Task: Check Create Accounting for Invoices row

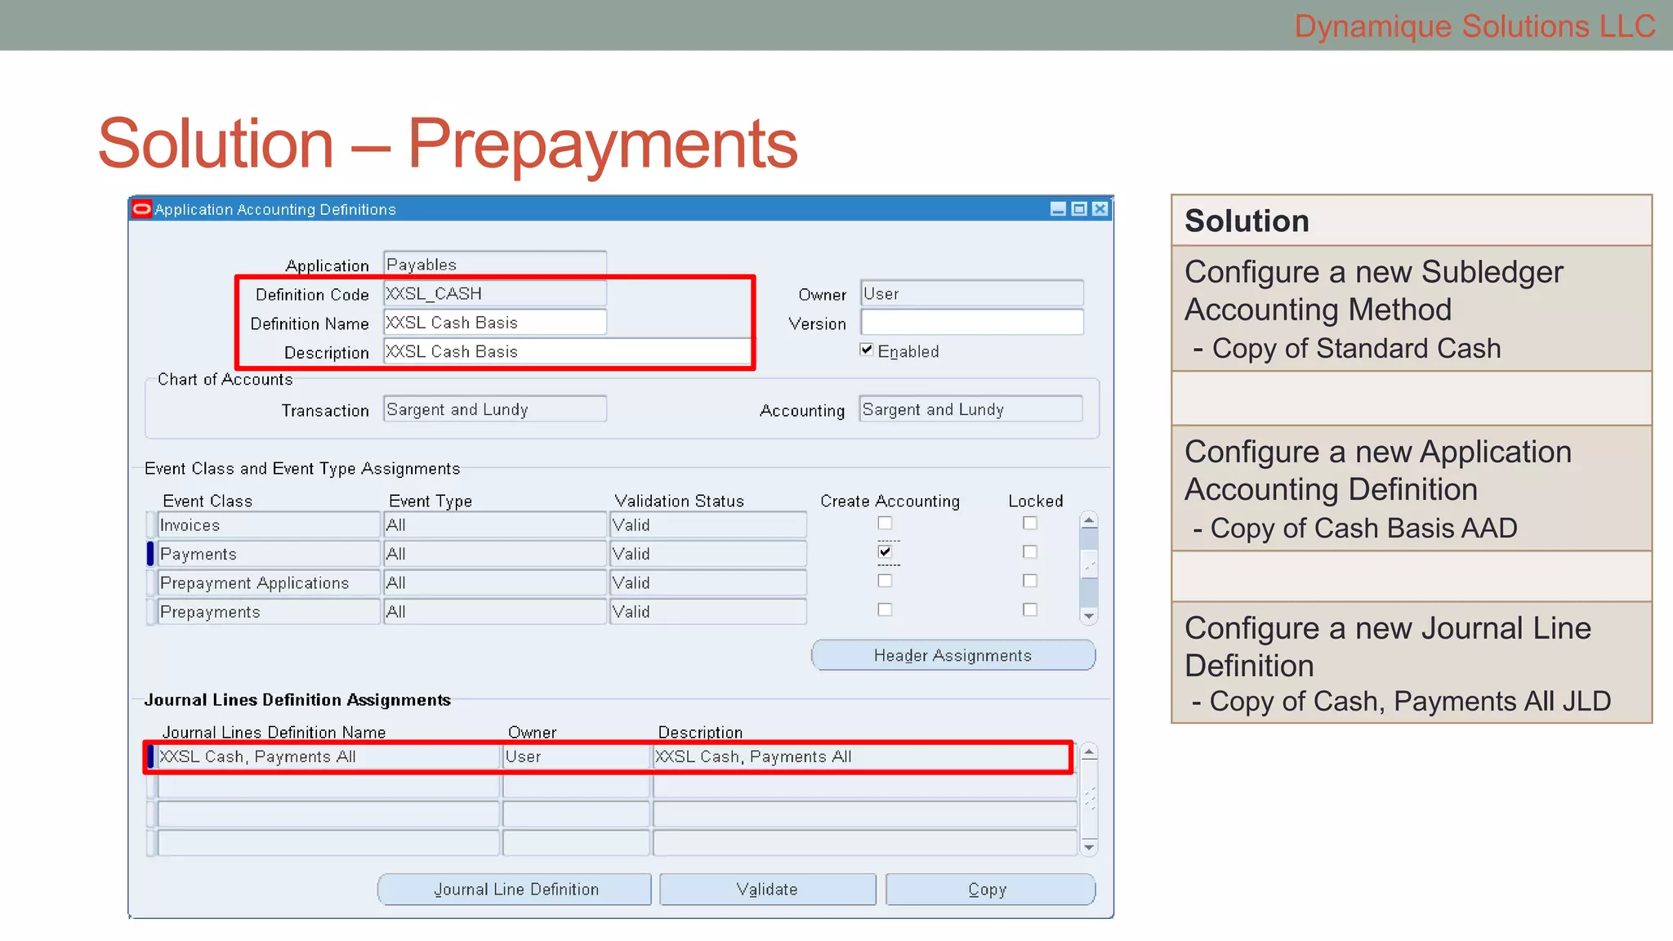Action: [x=885, y=523]
